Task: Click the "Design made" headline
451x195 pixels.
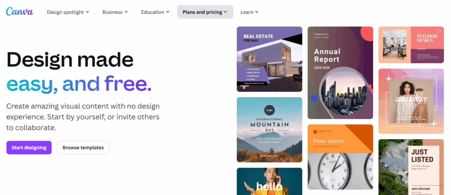Action: pyautogui.click(x=70, y=60)
